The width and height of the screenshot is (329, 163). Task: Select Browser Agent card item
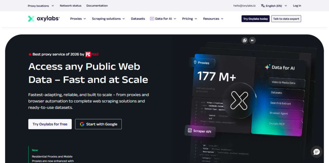(x=285, y=113)
